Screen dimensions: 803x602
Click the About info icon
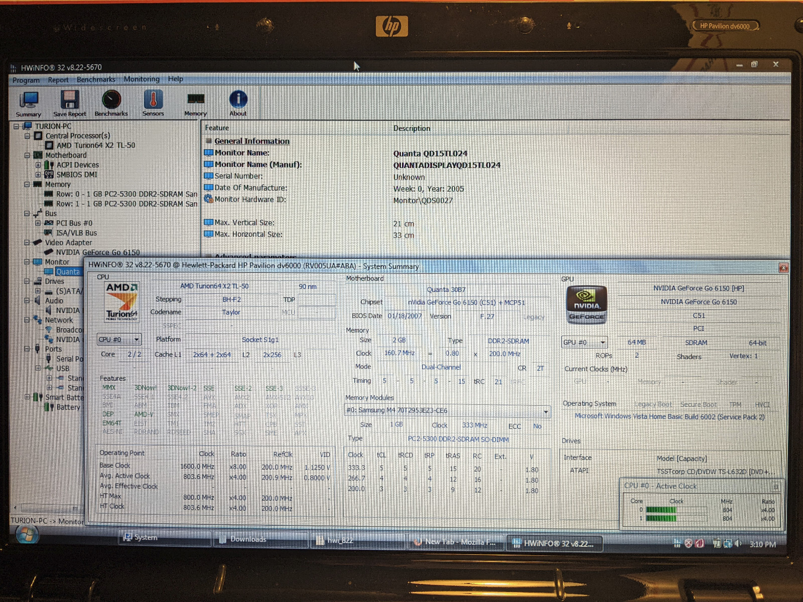pyautogui.click(x=238, y=103)
